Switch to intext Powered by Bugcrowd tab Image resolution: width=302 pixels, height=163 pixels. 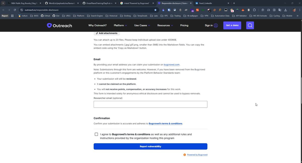click(x=137, y=3)
